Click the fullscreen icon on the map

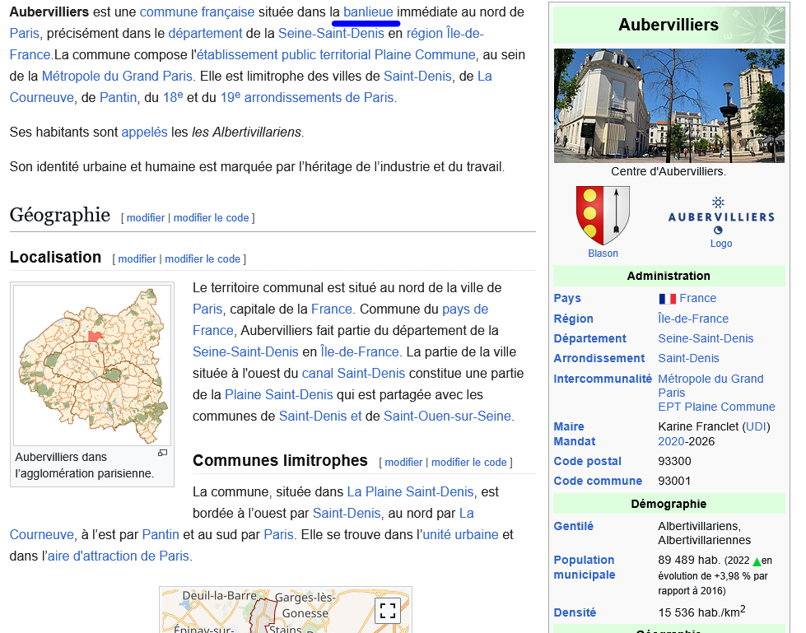pos(388,610)
